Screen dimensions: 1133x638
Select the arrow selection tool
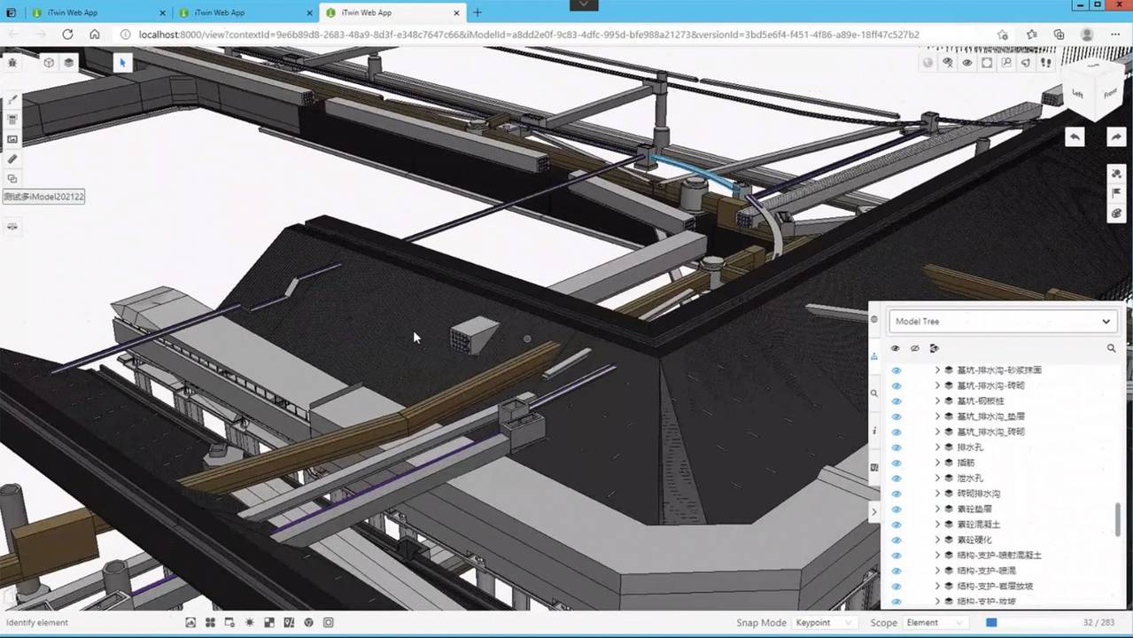(122, 63)
